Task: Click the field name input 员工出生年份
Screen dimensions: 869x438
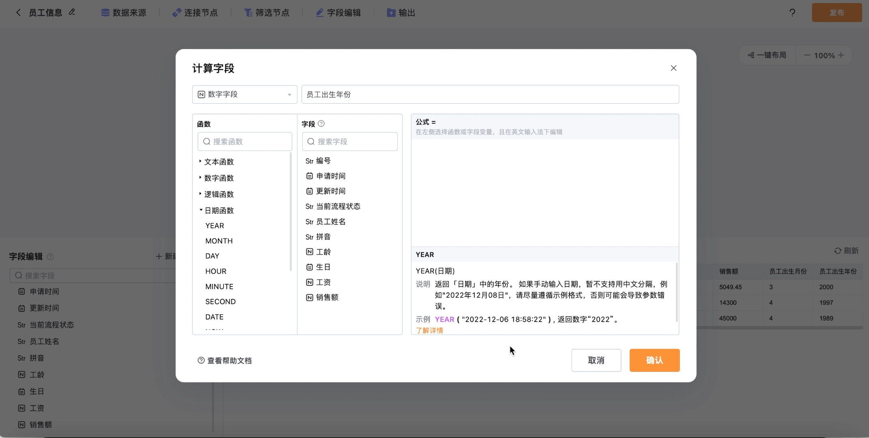Action: [490, 94]
